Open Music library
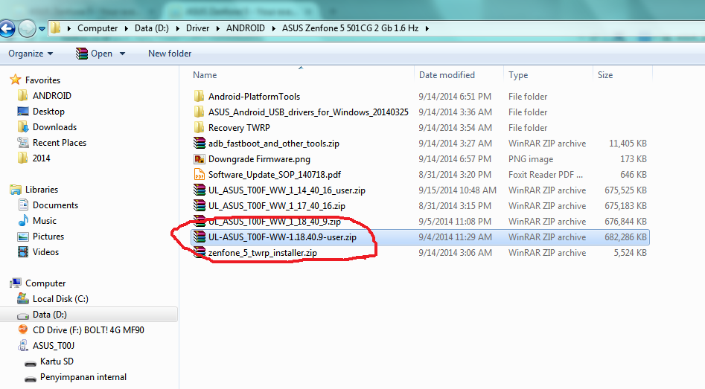Viewport: 705px width, 389px height. (x=45, y=221)
